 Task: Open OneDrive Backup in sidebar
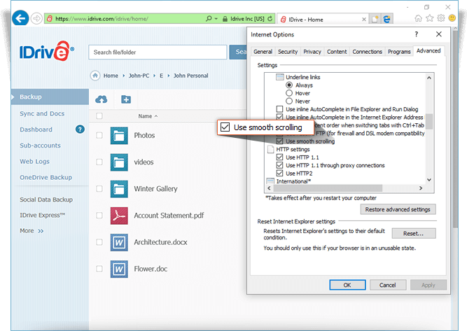[x=46, y=178]
